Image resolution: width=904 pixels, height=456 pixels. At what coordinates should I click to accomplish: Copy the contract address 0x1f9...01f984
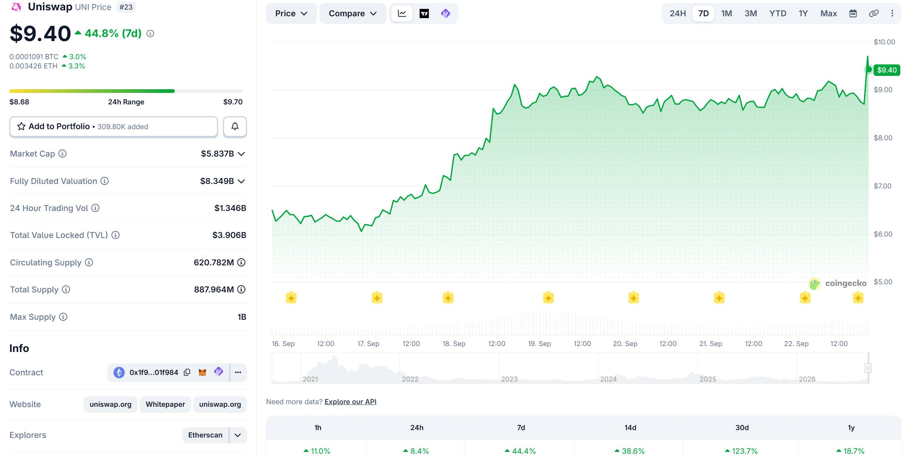[x=187, y=372]
